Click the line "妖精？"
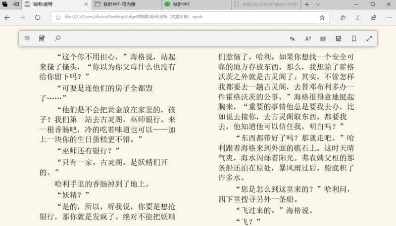Screen dimensions: 396x226 [73, 195]
